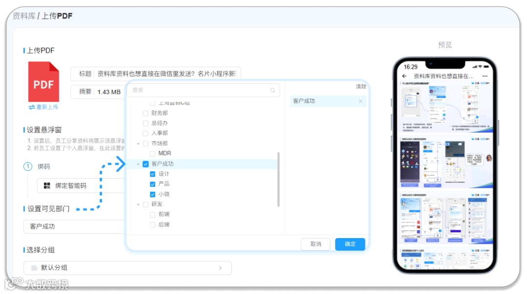The width and height of the screenshot is (527, 294).
Task: Check the 市场部 checkbox
Action: (145, 144)
